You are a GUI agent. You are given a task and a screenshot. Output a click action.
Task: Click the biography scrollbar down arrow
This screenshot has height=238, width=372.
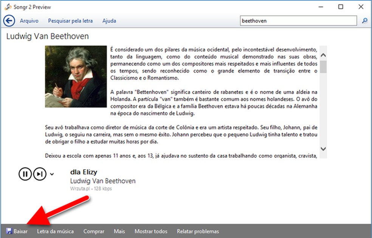pos(323,149)
